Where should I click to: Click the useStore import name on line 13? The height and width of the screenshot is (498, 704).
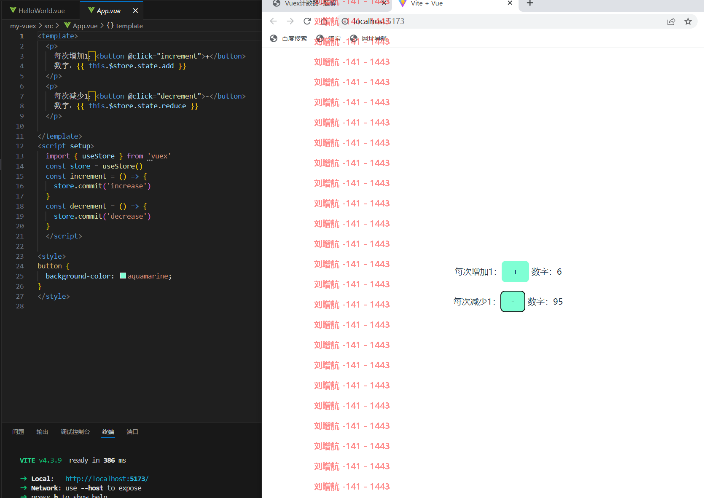coord(98,156)
